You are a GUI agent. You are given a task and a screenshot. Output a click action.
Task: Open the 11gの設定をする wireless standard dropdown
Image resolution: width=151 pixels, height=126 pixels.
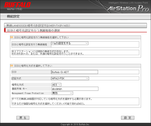click(70, 43)
